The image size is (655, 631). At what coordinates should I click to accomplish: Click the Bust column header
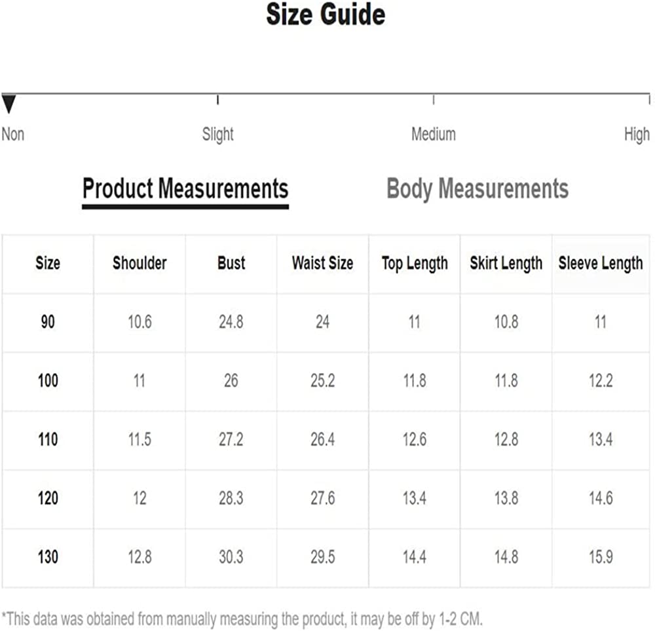[x=231, y=263]
